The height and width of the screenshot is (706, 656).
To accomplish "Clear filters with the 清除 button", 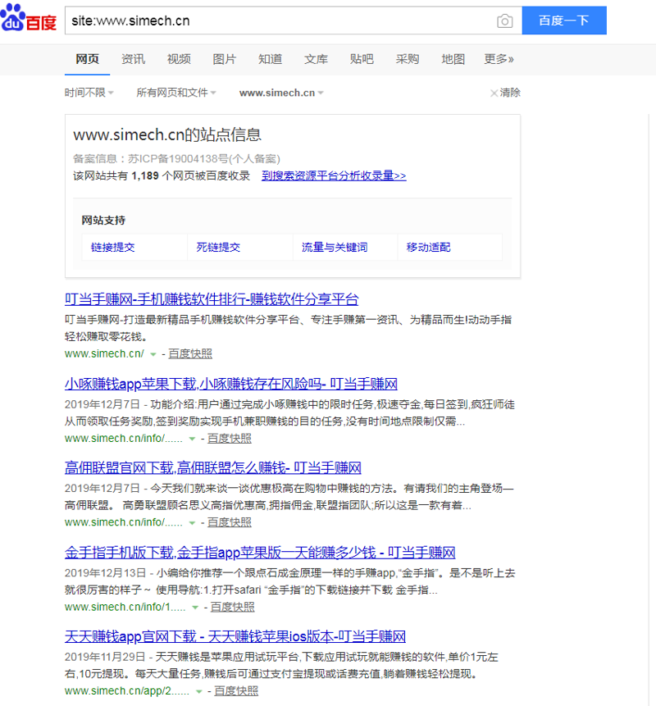I will (505, 93).
